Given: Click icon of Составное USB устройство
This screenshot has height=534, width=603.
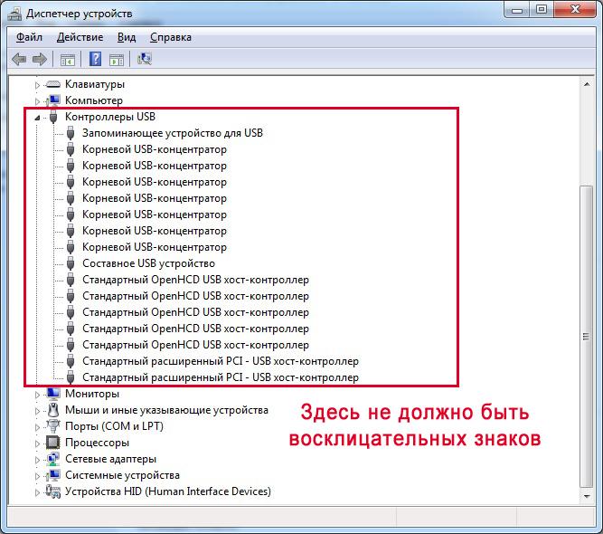Looking at the screenshot, I should point(71,263).
